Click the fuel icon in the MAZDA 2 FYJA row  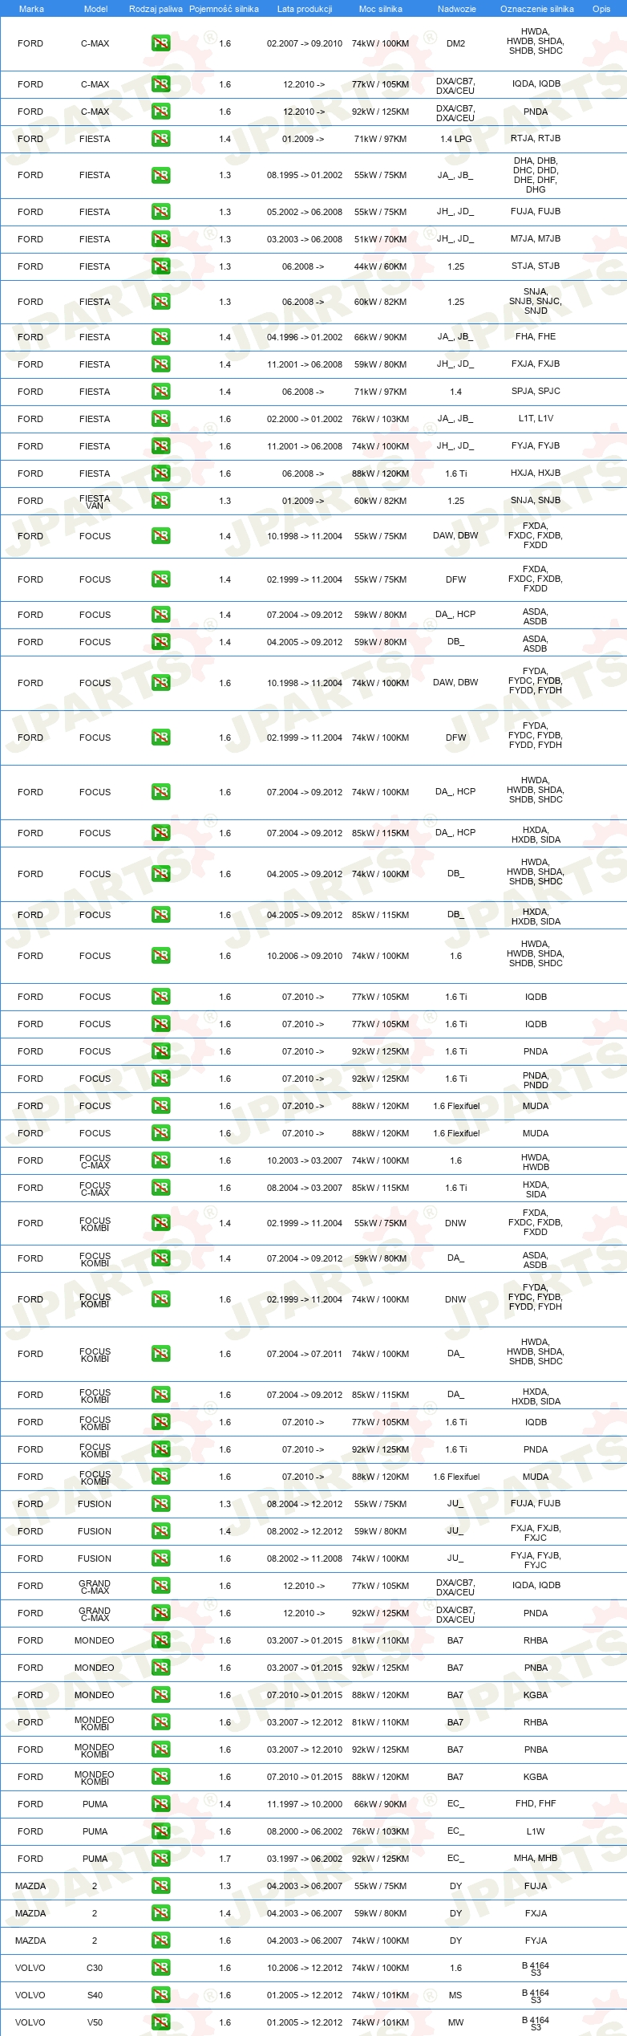(x=160, y=1940)
